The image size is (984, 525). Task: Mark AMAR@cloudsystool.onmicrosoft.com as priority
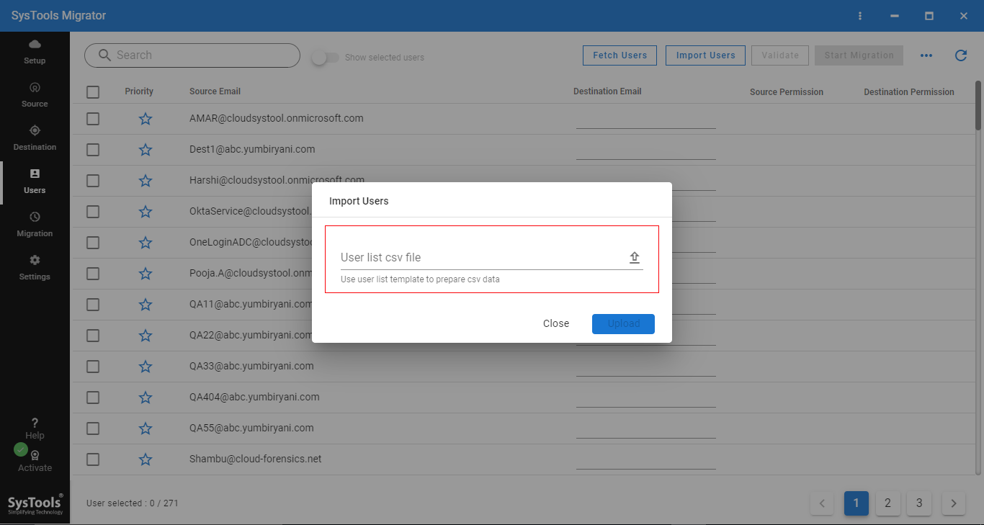pyautogui.click(x=145, y=118)
